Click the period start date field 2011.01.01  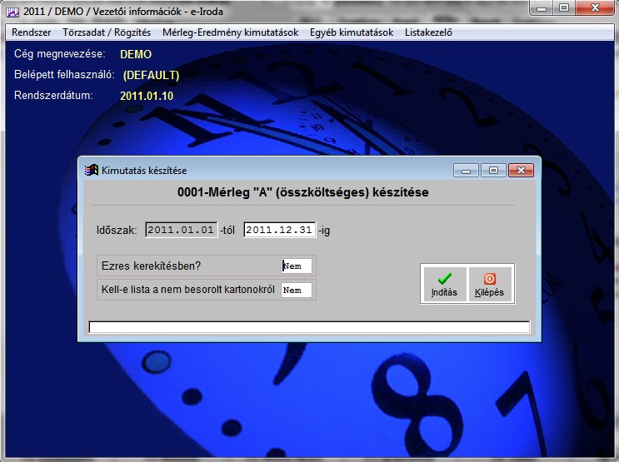(x=181, y=229)
